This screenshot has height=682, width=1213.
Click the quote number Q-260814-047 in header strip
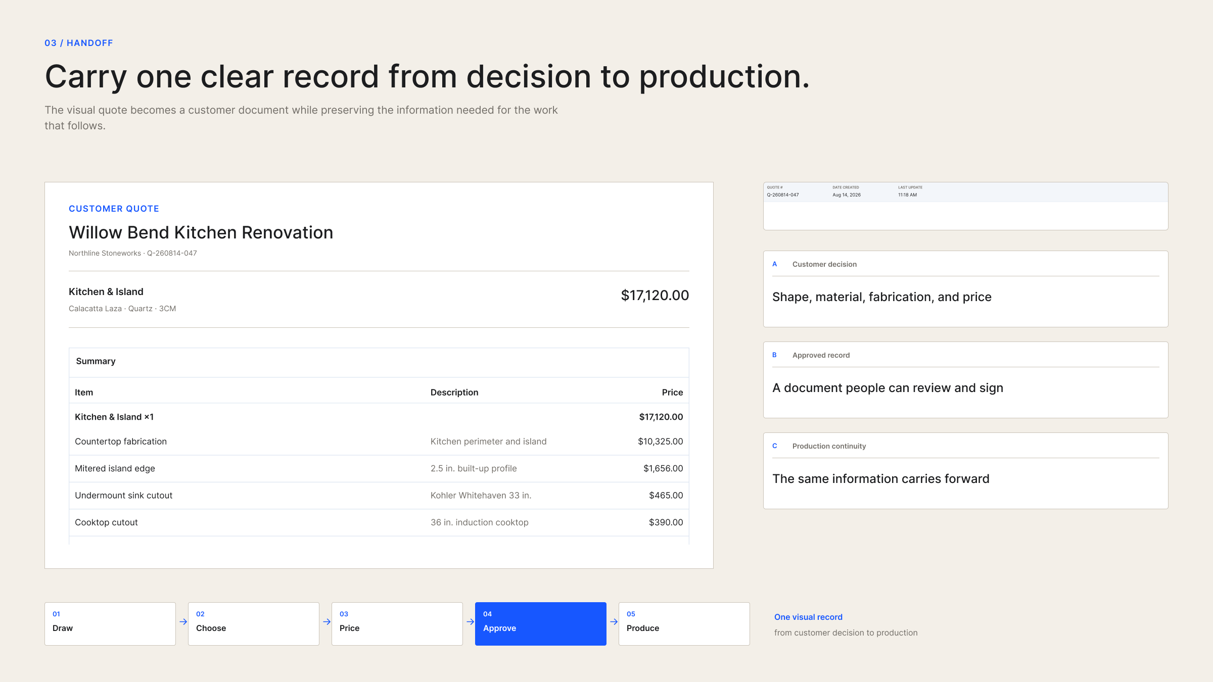click(783, 195)
